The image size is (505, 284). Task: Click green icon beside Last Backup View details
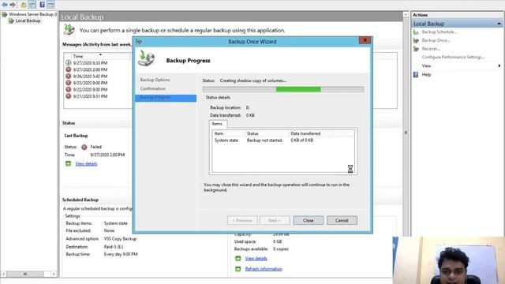pyautogui.click(x=68, y=163)
